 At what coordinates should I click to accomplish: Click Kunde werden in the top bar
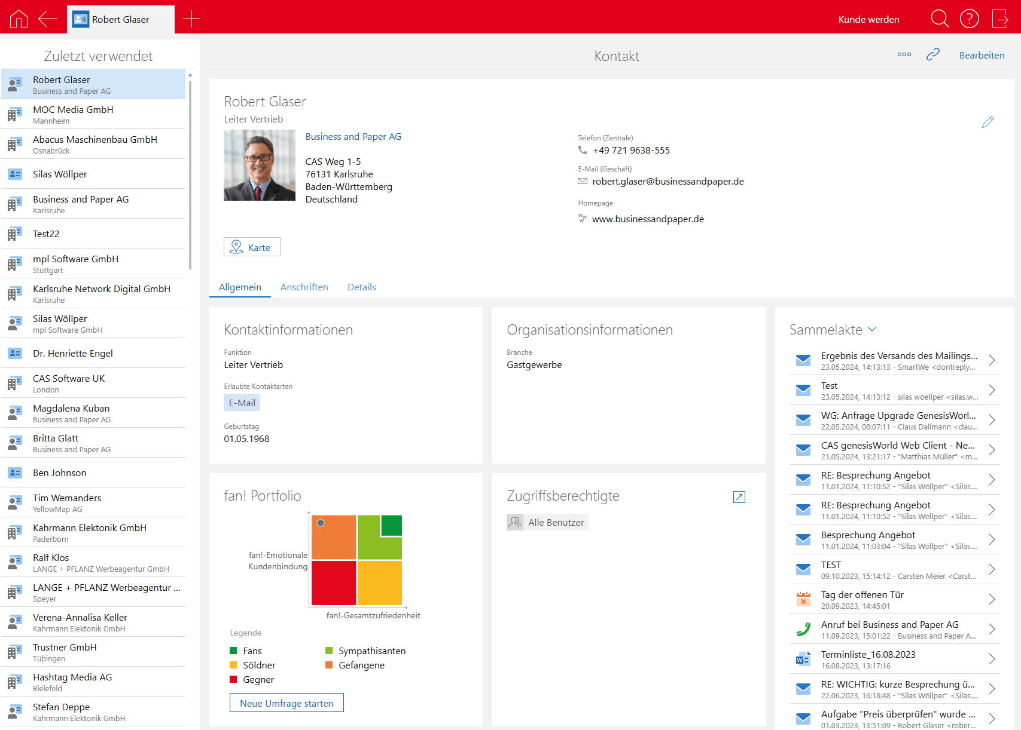[868, 19]
